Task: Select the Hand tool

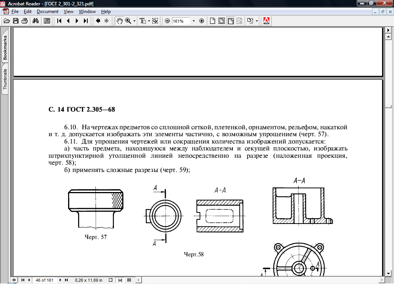Action: [119, 21]
